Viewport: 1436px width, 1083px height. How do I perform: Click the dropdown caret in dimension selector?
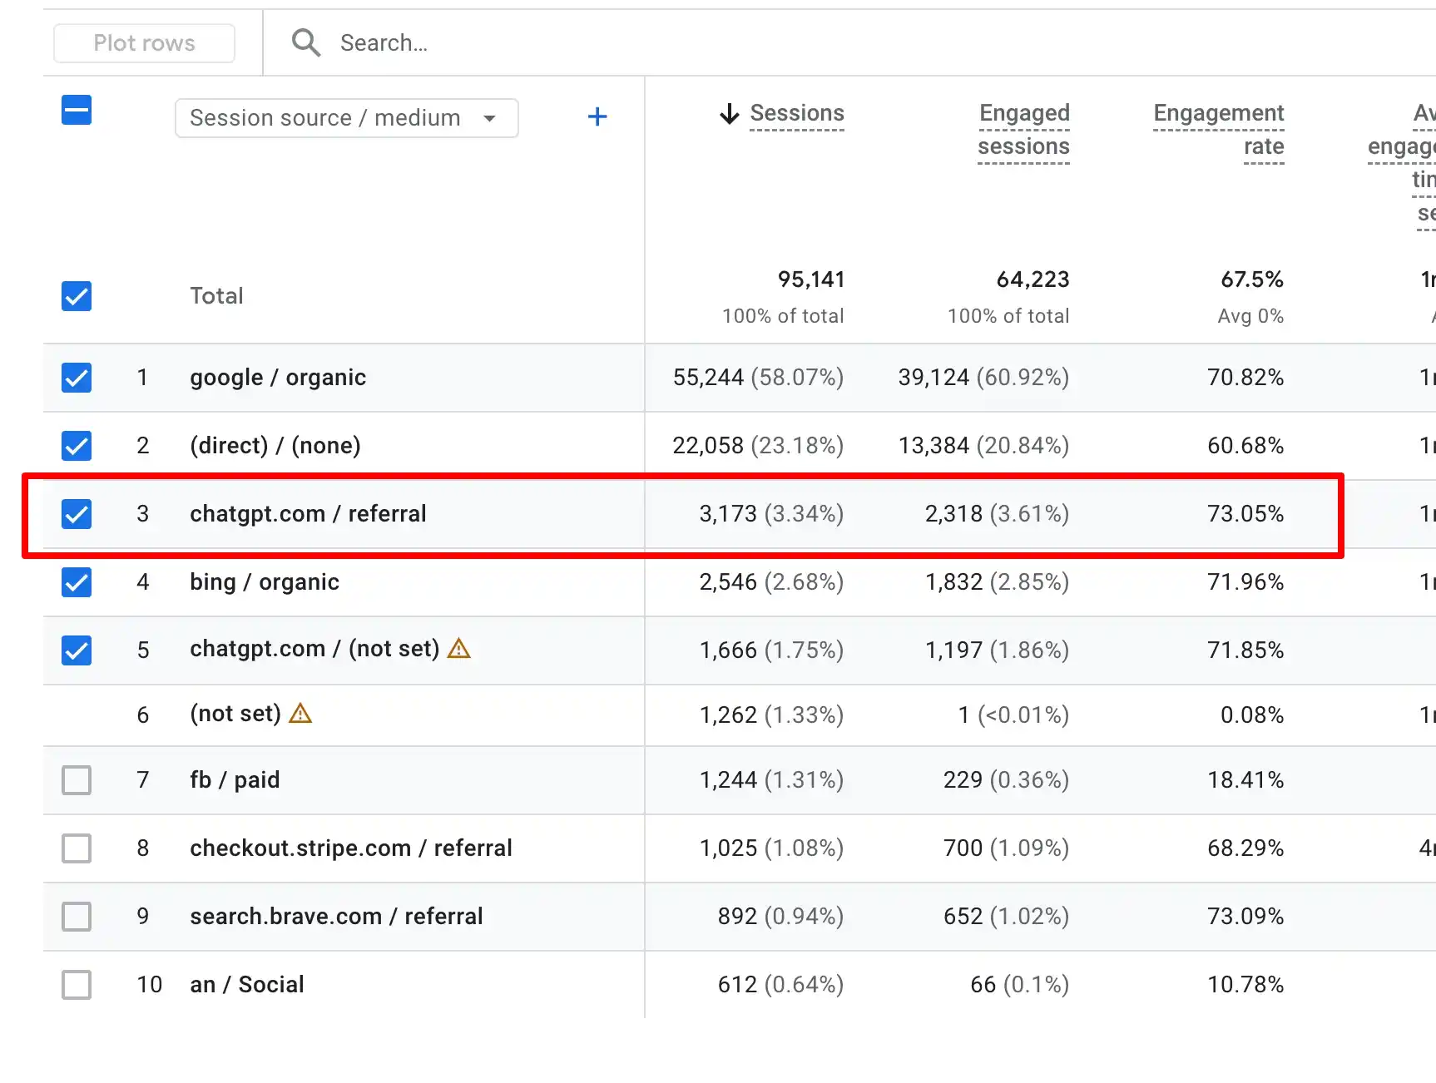[490, 118]
